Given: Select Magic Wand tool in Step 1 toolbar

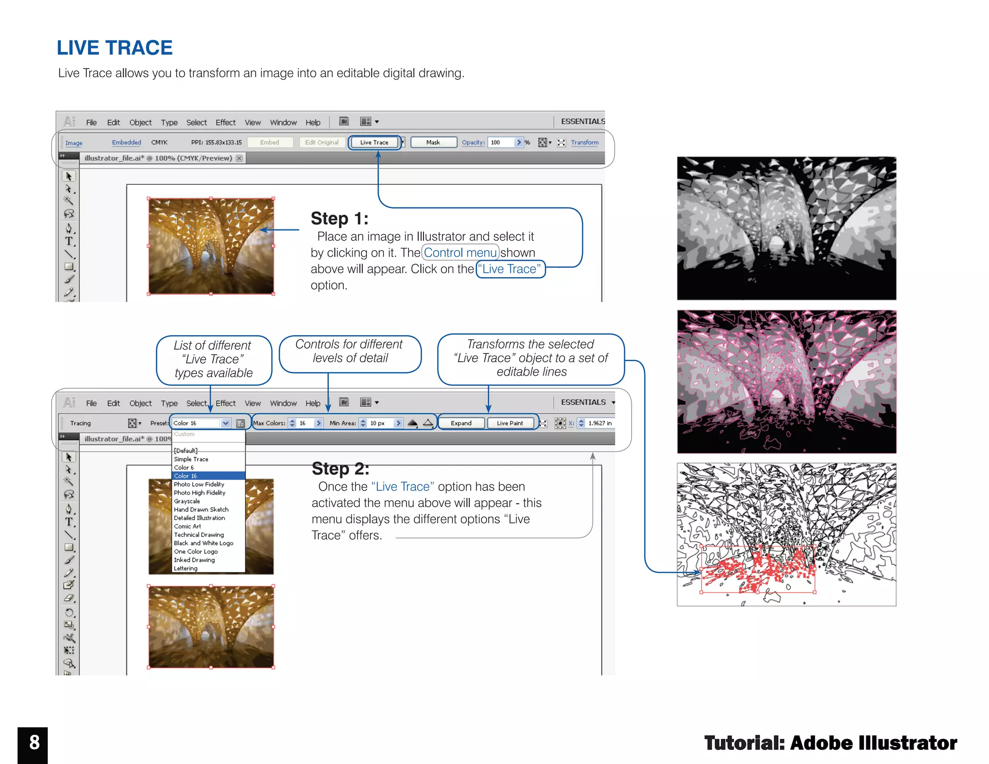Looking at the screenshot, I should click(69, 201).
